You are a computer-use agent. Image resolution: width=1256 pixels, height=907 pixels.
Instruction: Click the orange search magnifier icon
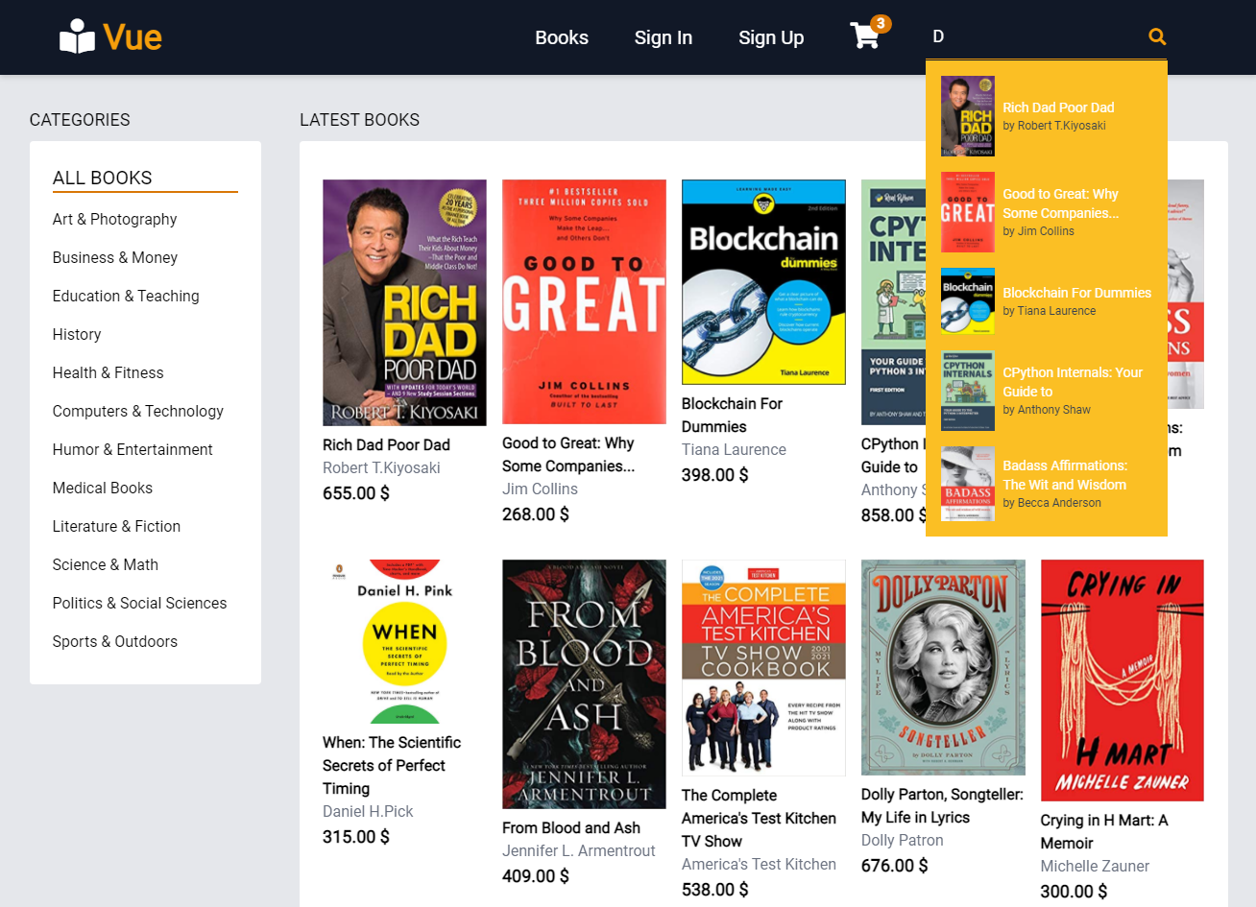tap(1157, 36)
